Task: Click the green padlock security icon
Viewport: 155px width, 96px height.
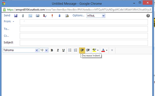Action: click(x=4, y=10)
